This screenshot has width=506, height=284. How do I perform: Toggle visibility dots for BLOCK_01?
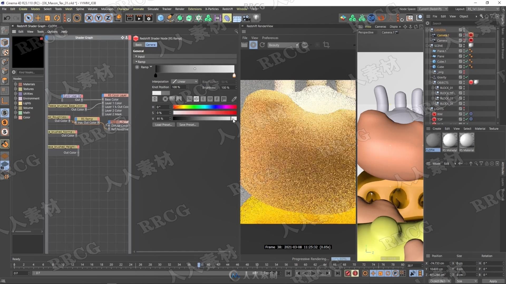click(464, 88)
